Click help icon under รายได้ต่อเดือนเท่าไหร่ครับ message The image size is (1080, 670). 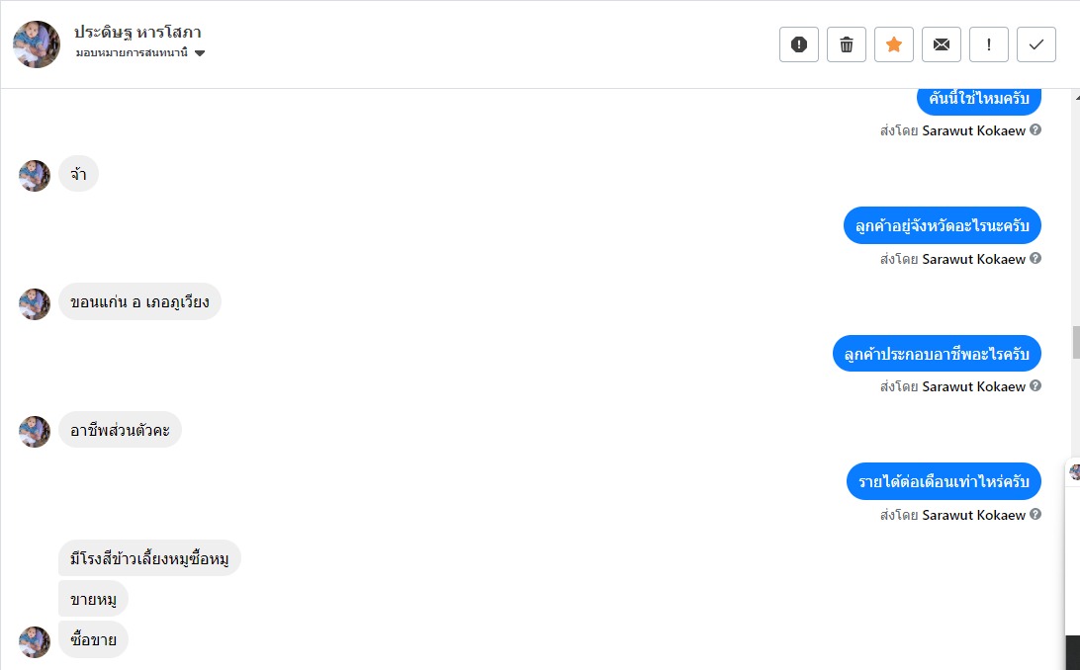1035,515
